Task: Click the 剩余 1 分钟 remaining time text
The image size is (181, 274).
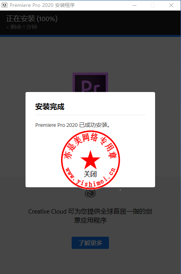Action: 21,27
